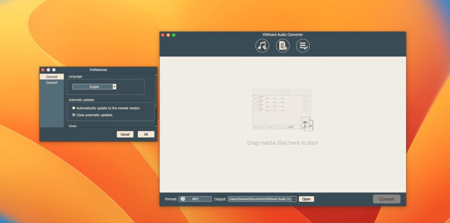
Task: Close the ViWizard Audio Converter window
Action: 163,35
